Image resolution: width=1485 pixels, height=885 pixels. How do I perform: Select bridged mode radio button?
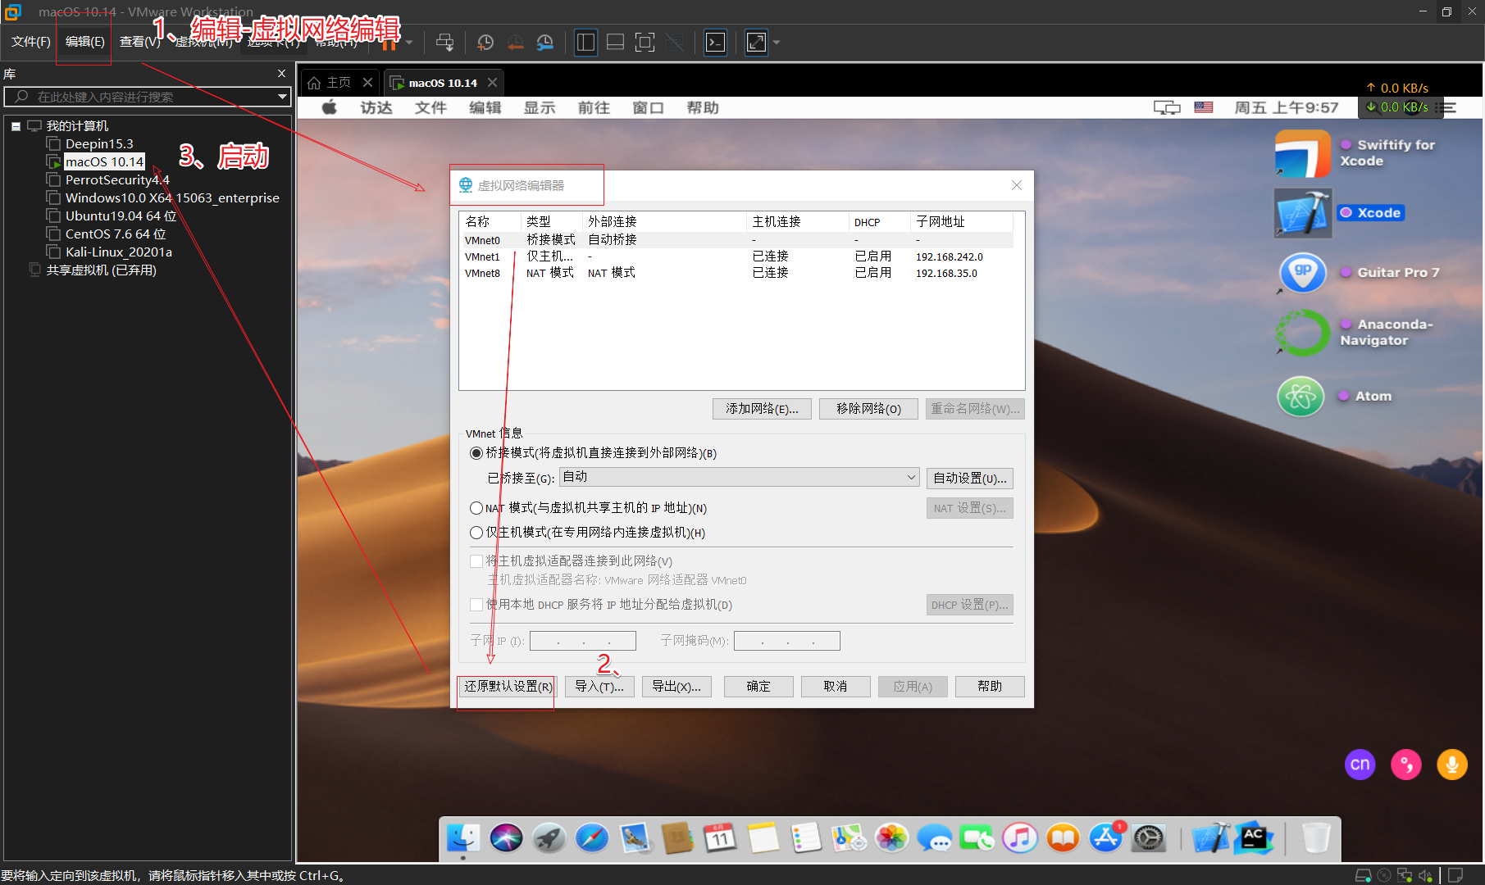pyautogui.click(x=476, y=453)
